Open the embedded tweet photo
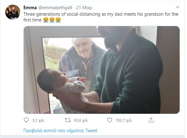187x138 pixels. click(x=101, y=70)
